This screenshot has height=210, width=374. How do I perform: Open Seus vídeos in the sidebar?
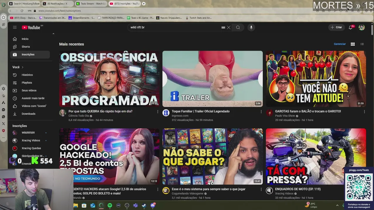click(x=30, y=90)
